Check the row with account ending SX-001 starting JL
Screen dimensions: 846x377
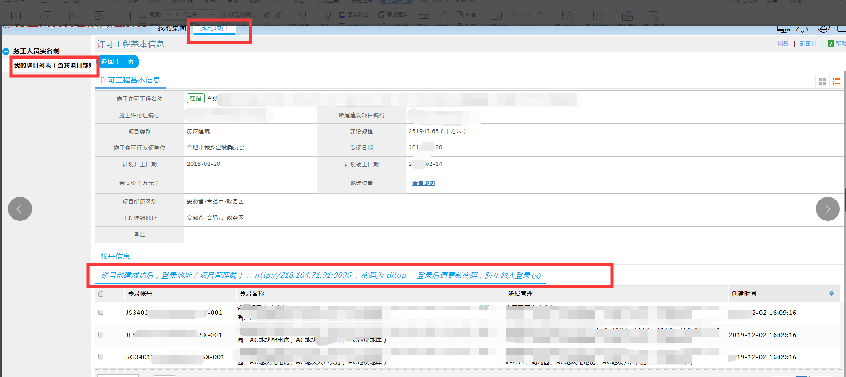pos(101,334)
